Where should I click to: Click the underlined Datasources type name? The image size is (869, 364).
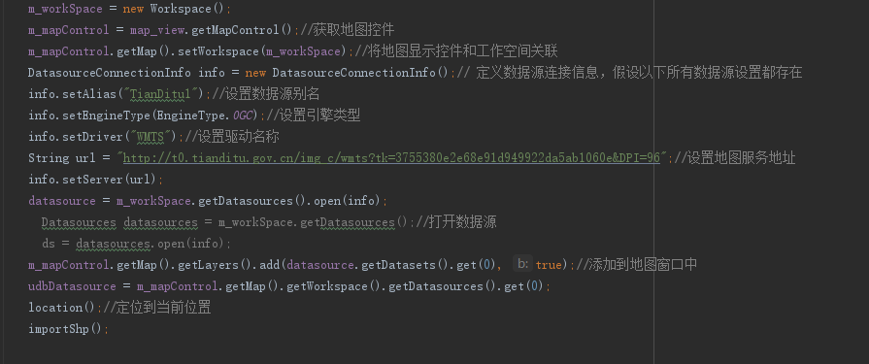pos(79,222)
